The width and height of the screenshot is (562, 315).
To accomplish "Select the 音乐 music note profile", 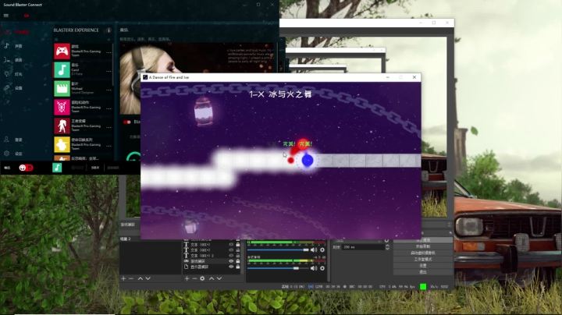I will [62, 70].
